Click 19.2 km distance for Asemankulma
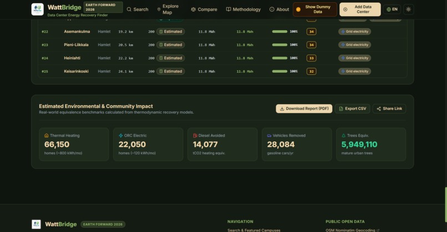 (126, 32)
